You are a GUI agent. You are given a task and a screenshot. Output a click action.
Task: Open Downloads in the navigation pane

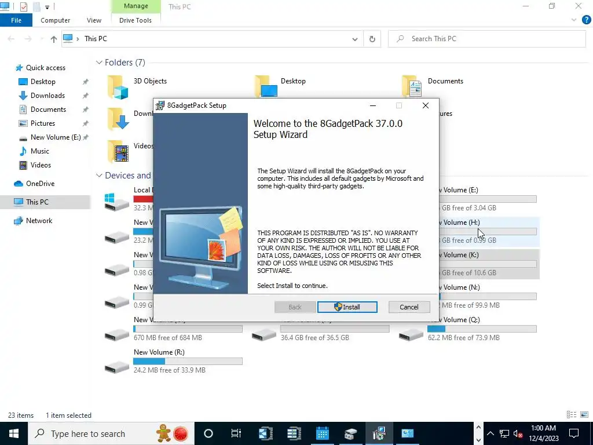47,96
